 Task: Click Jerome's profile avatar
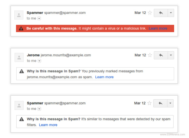[19, 58]
